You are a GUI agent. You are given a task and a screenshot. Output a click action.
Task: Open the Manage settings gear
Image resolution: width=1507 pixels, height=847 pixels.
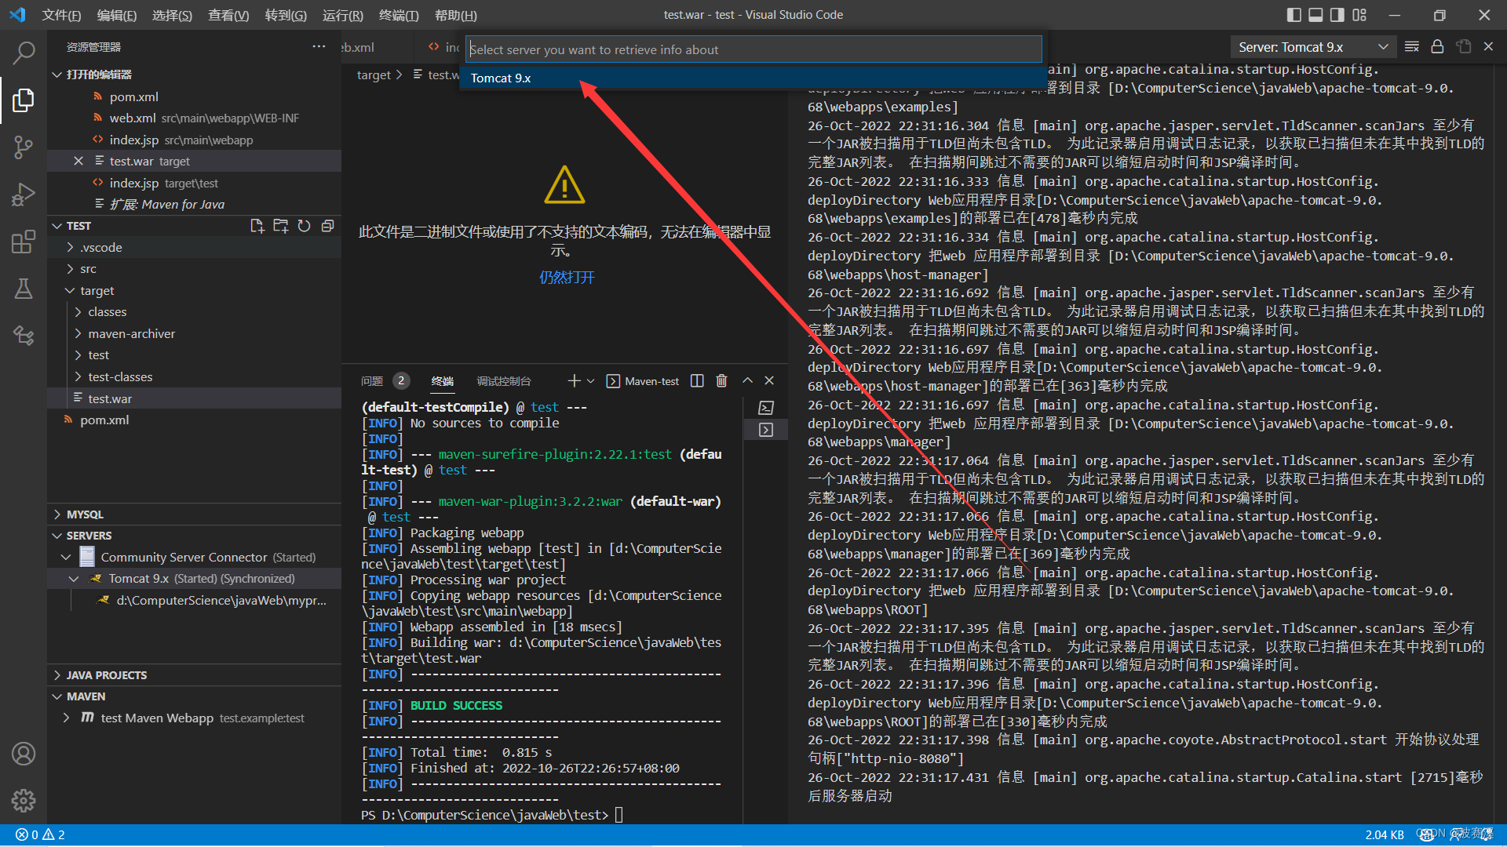24,801
